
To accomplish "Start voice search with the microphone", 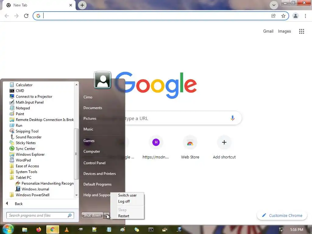I will tap(232, 118).
